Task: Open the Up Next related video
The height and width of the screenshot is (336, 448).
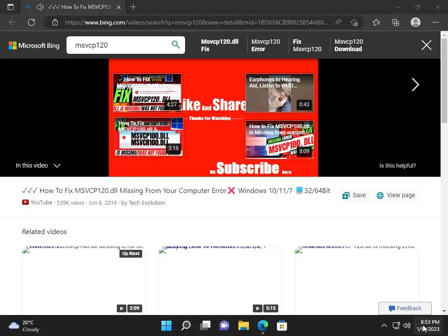Action: coord(84,280)
